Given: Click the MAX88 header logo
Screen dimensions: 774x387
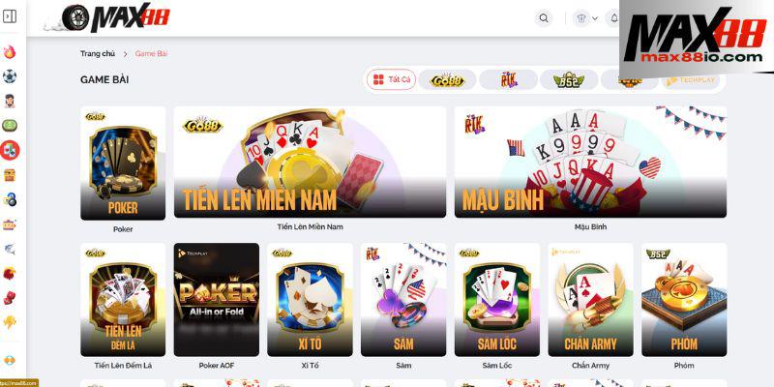Looking at the screenshot, I should [x=116, y=17].
